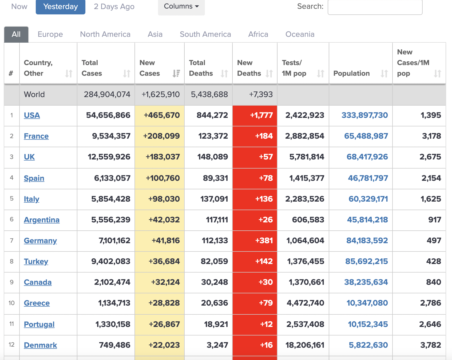The height and width of the screenshot is (360, 452).
Task: Open Spain population link 46,781,797
Action: point(368,178)
